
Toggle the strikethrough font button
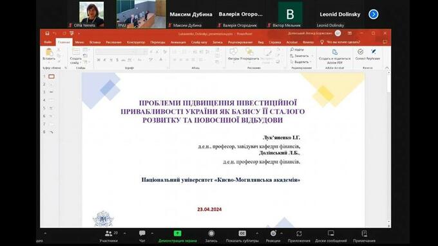[123, 60]
